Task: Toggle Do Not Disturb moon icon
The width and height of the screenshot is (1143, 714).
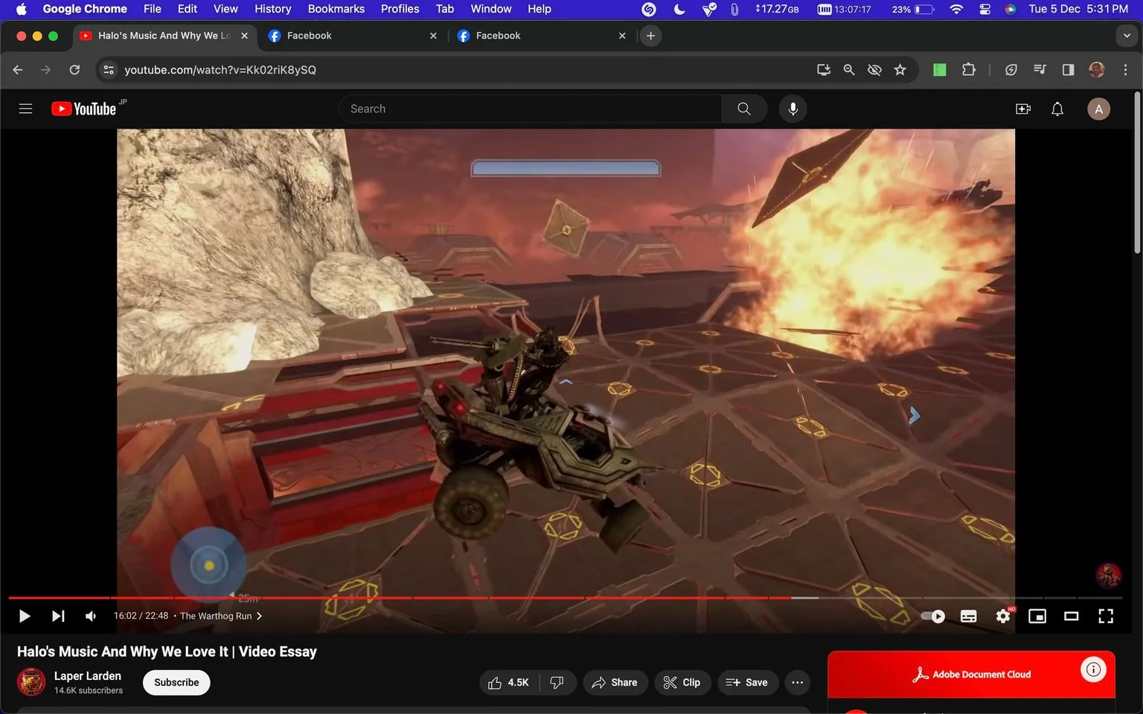Action: coord(679,9)
